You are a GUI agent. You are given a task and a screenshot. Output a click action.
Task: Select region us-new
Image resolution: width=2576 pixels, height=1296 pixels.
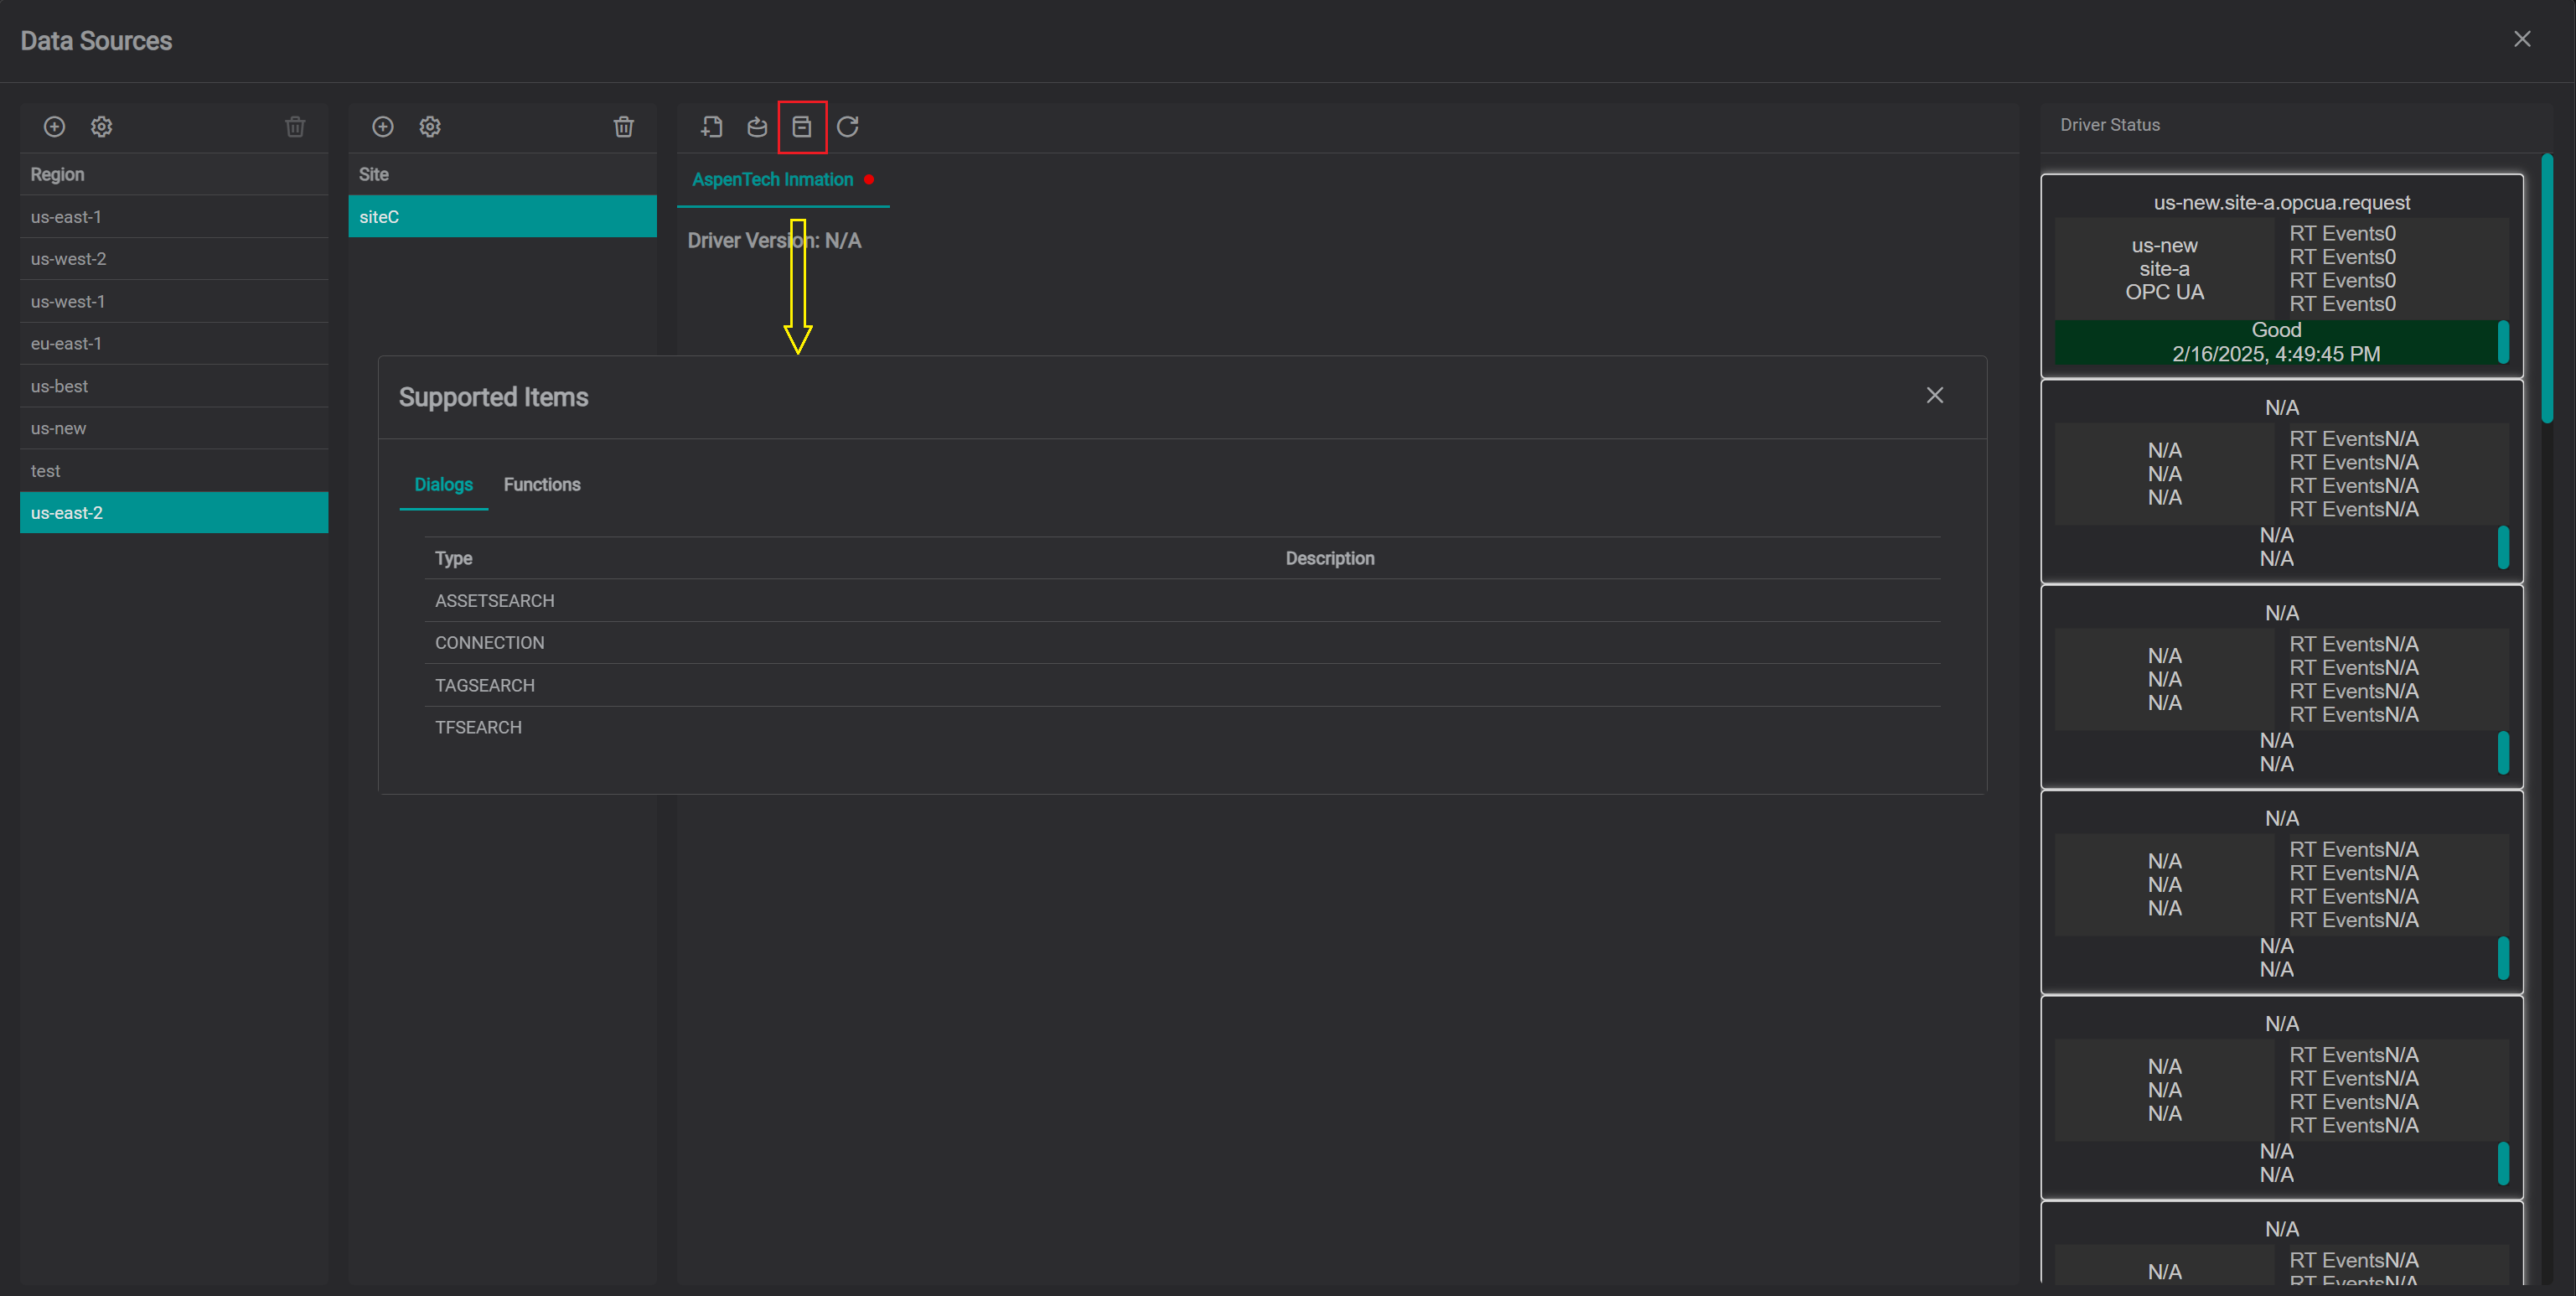174,428
